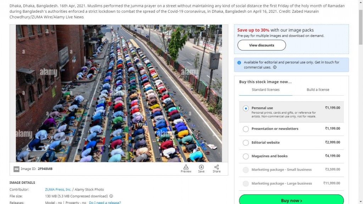
Task: Switch to the Standard licenses tab
Action: [x=266, y=90]
